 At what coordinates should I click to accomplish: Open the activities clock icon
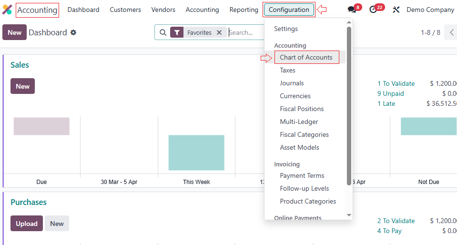(x=373, y=10)
